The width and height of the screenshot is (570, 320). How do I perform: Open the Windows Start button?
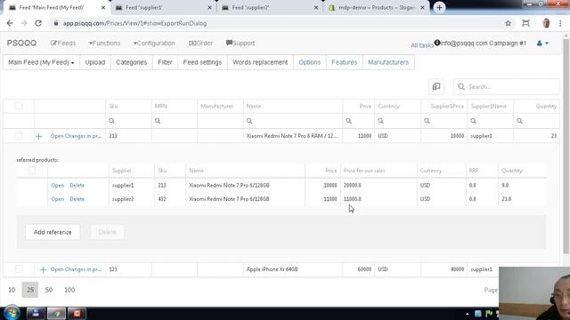pos(12,313)
